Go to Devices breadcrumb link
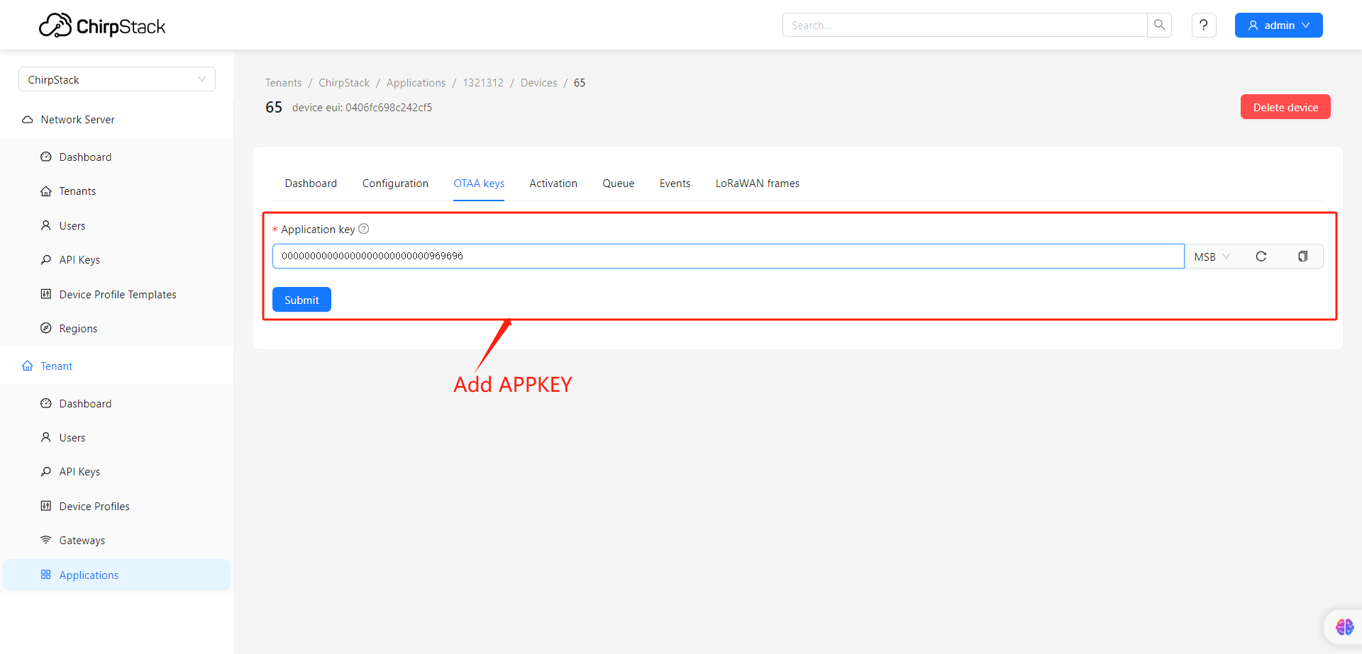Image resolution: width=1362 pixels, height=654 pixels. point(538,83)
